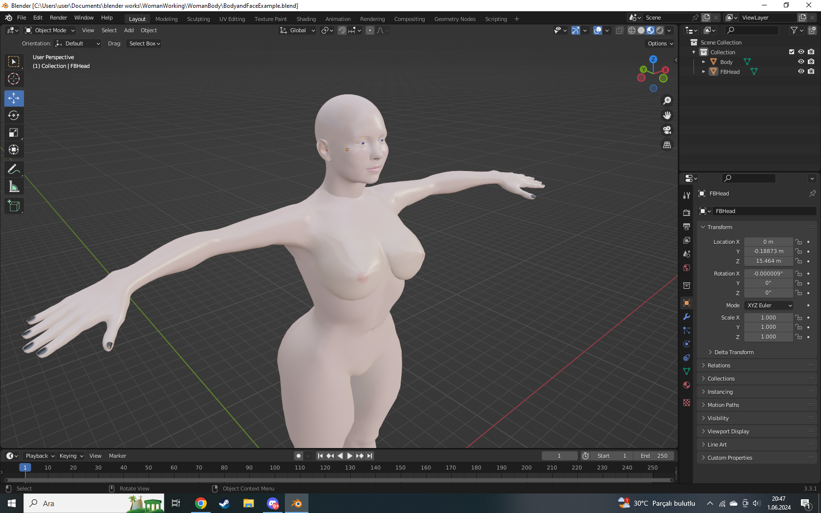This screenshot has height=513, width=821.
Task: Expand the Body tree item
Action: pyautogui.click(x=703, y=62)
